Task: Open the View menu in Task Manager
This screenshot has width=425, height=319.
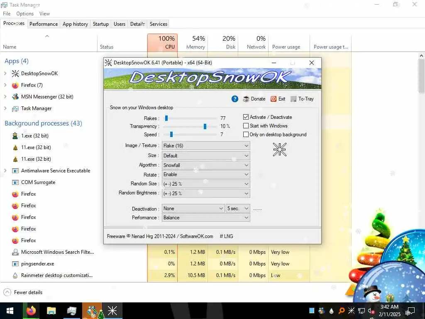Action: coord(44,14)
